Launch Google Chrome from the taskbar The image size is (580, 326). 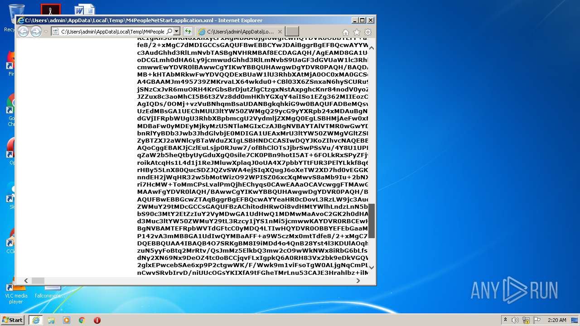coord(82,320)
